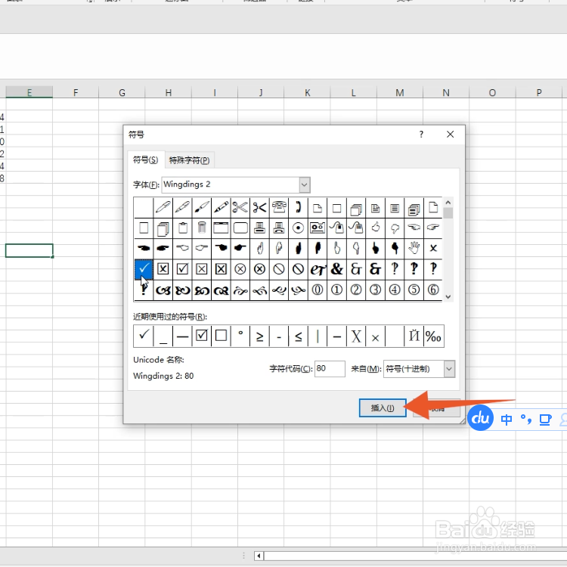Select the bold ampersand symbol
Screen dimensions: 567x567
click(336, 269)
